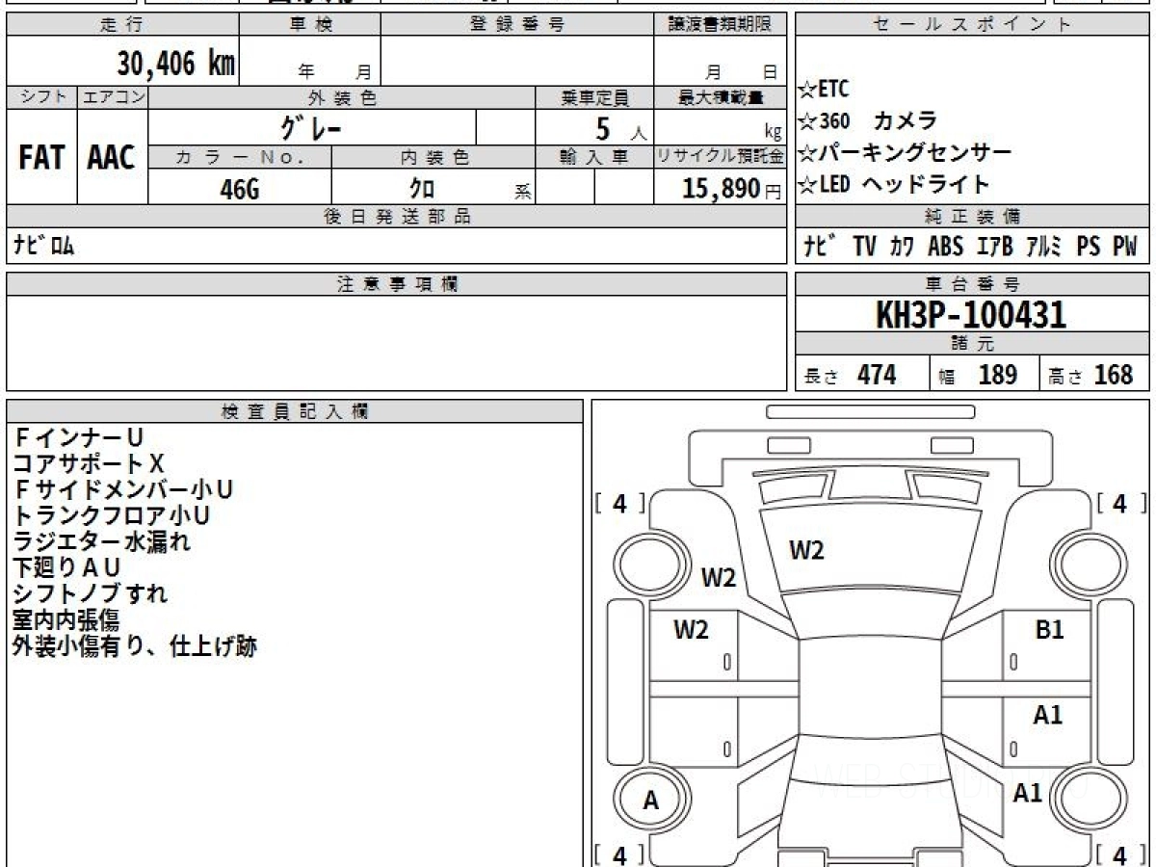Viewport: 1156px width, 867px height.
Task: Click the 内装色 header
Action: pos(433,157)
